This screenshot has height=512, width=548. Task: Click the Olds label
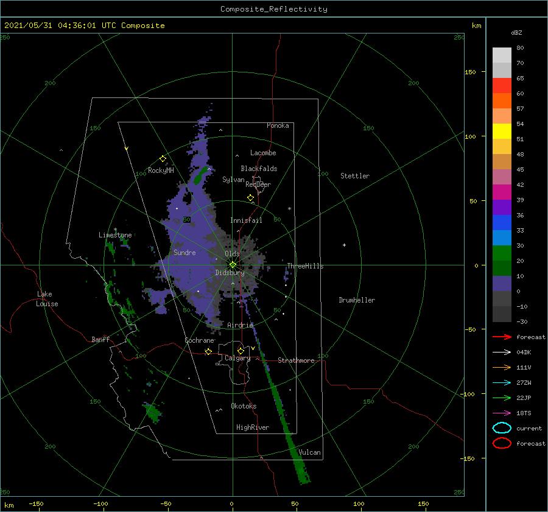coord(232,254)
